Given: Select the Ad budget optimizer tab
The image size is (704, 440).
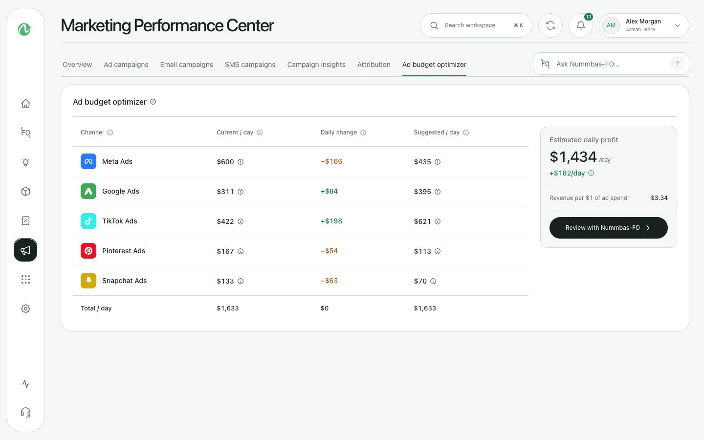Looking at the screenshot, I should 434,65.
